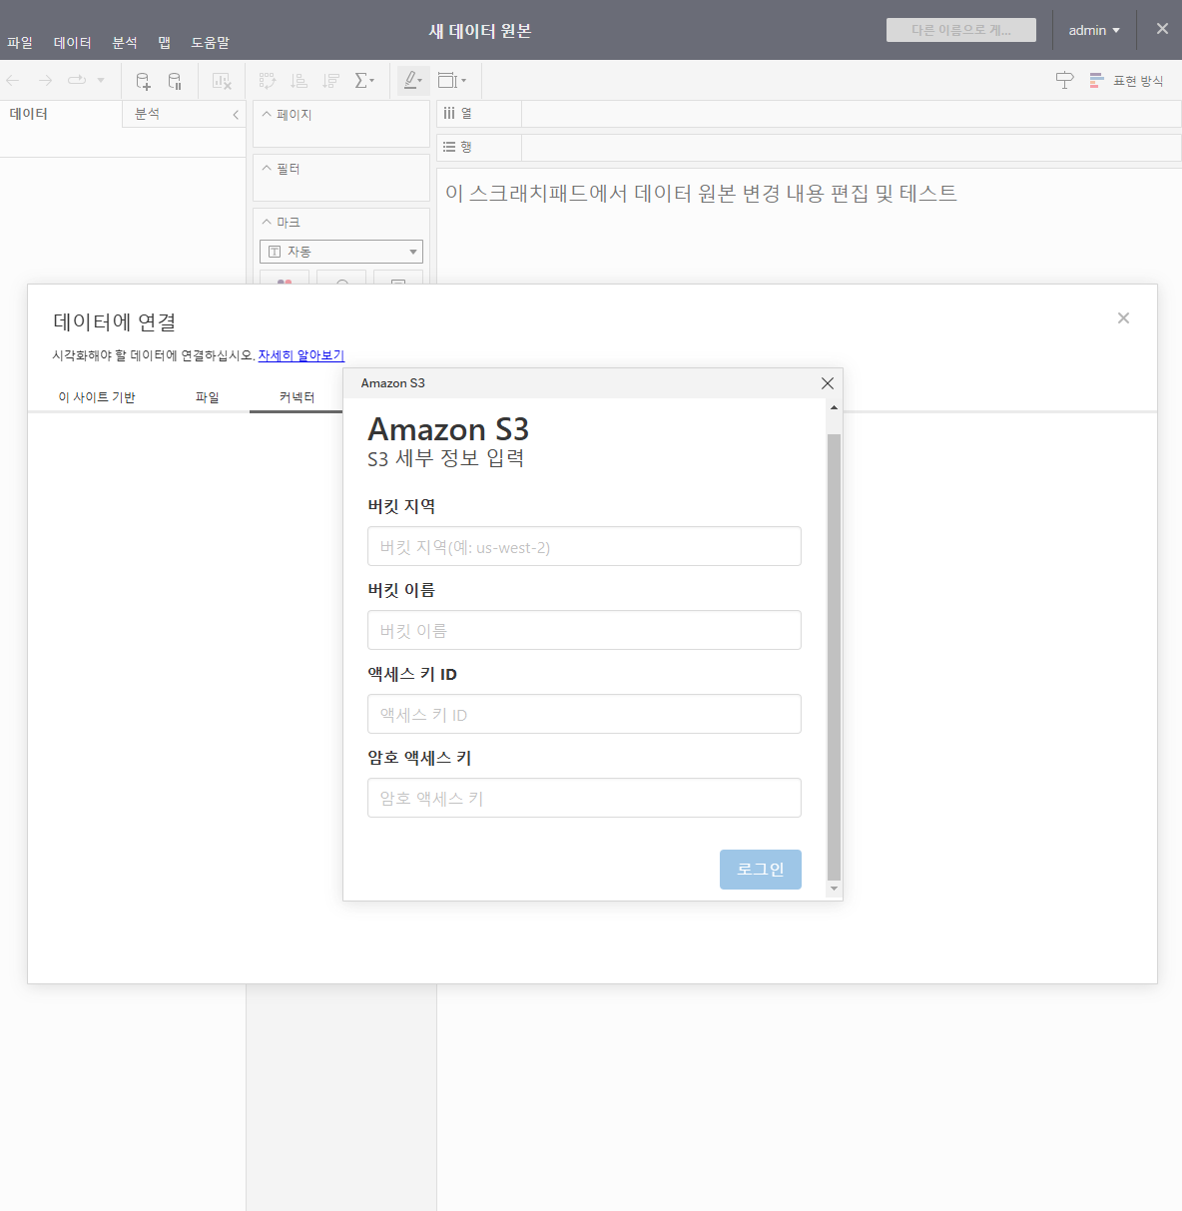Viewport: 1182px width, 1211px height.
Task: Click the empty 행 rows shelf field
Action: tap(852, 148)
